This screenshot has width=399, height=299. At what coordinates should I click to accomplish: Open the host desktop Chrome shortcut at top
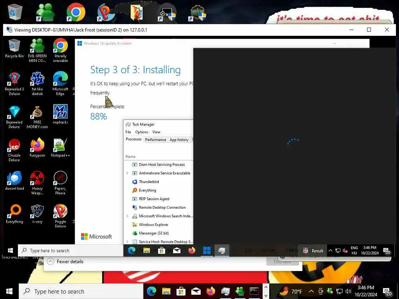click(76, 12)
